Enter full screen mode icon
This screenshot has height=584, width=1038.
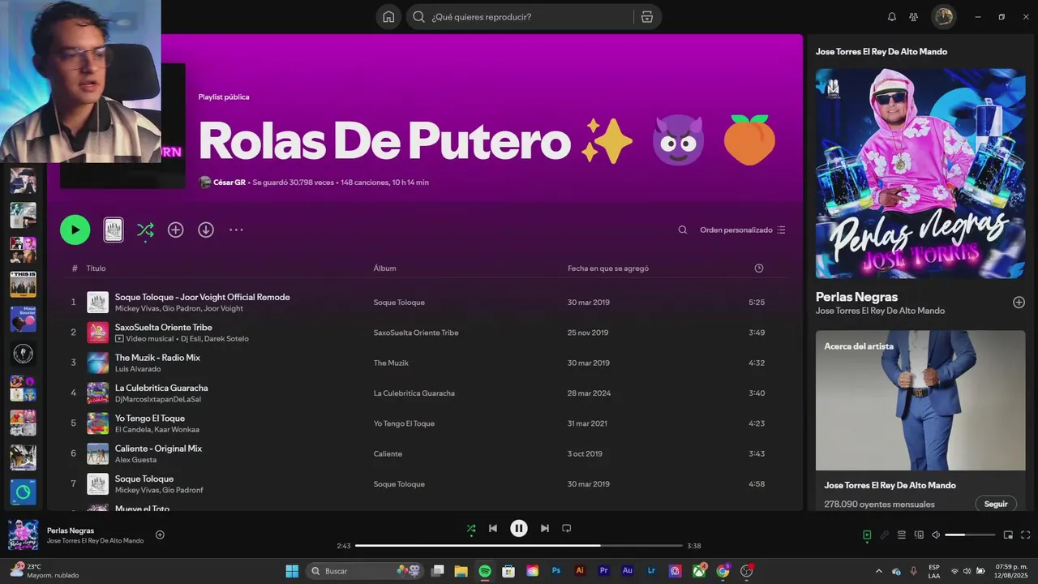click(1025, 535)
